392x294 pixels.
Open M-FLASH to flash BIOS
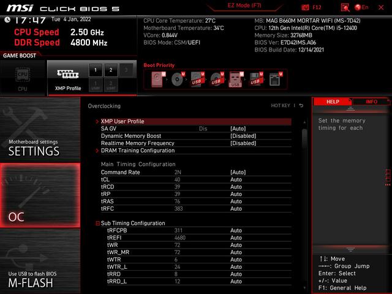(x=40, y=261)
